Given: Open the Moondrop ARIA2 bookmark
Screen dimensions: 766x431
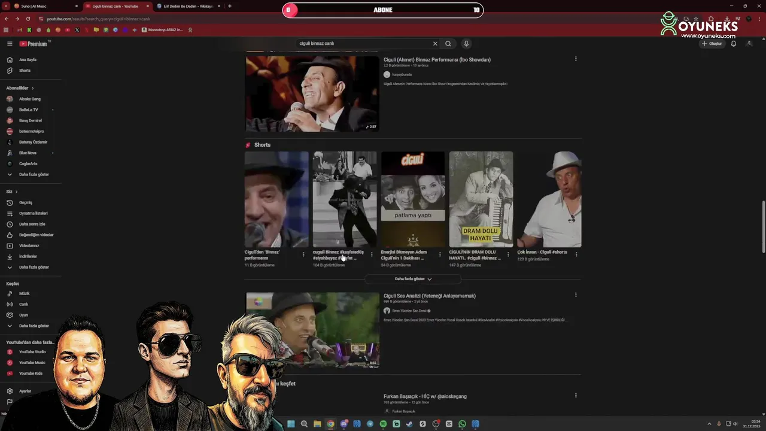Looking at the screenshot, I should pyautogui.click(x=161, y=30).
